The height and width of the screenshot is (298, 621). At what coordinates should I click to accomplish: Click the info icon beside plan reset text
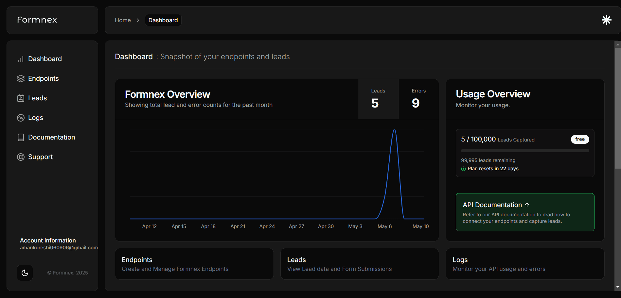click(463, 169)
